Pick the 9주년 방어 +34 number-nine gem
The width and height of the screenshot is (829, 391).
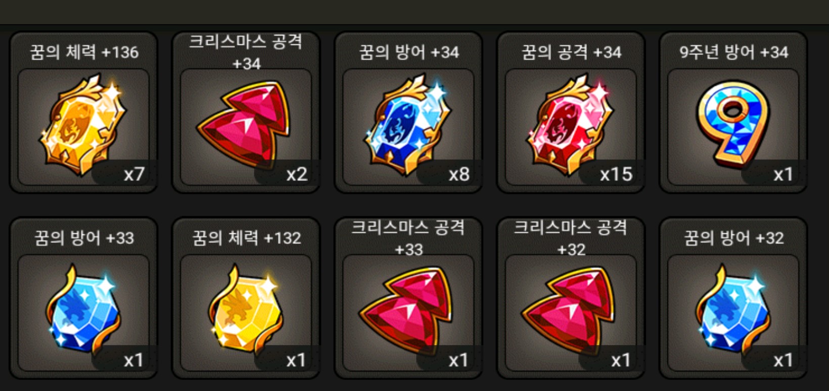733,124
